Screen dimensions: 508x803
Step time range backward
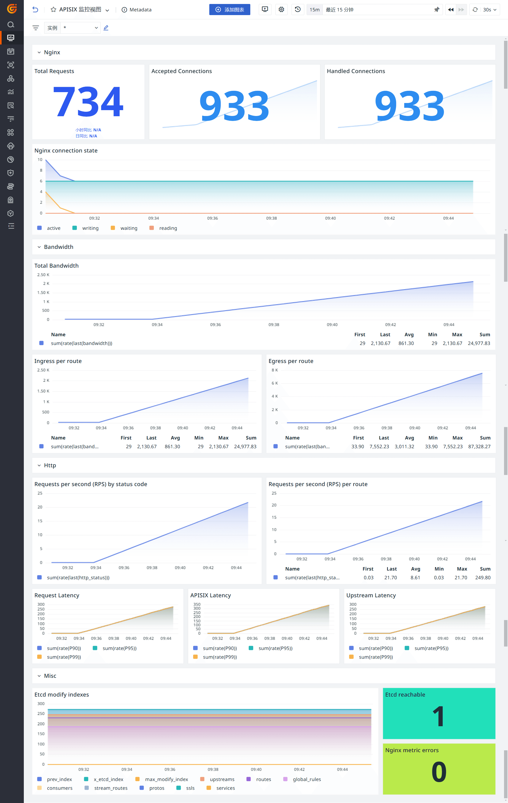tap(451, 10)
